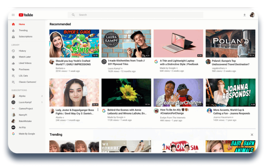Click Laura Kampf avatar in subscriptions
The image size is (266, 166).
tap(13, 102)
